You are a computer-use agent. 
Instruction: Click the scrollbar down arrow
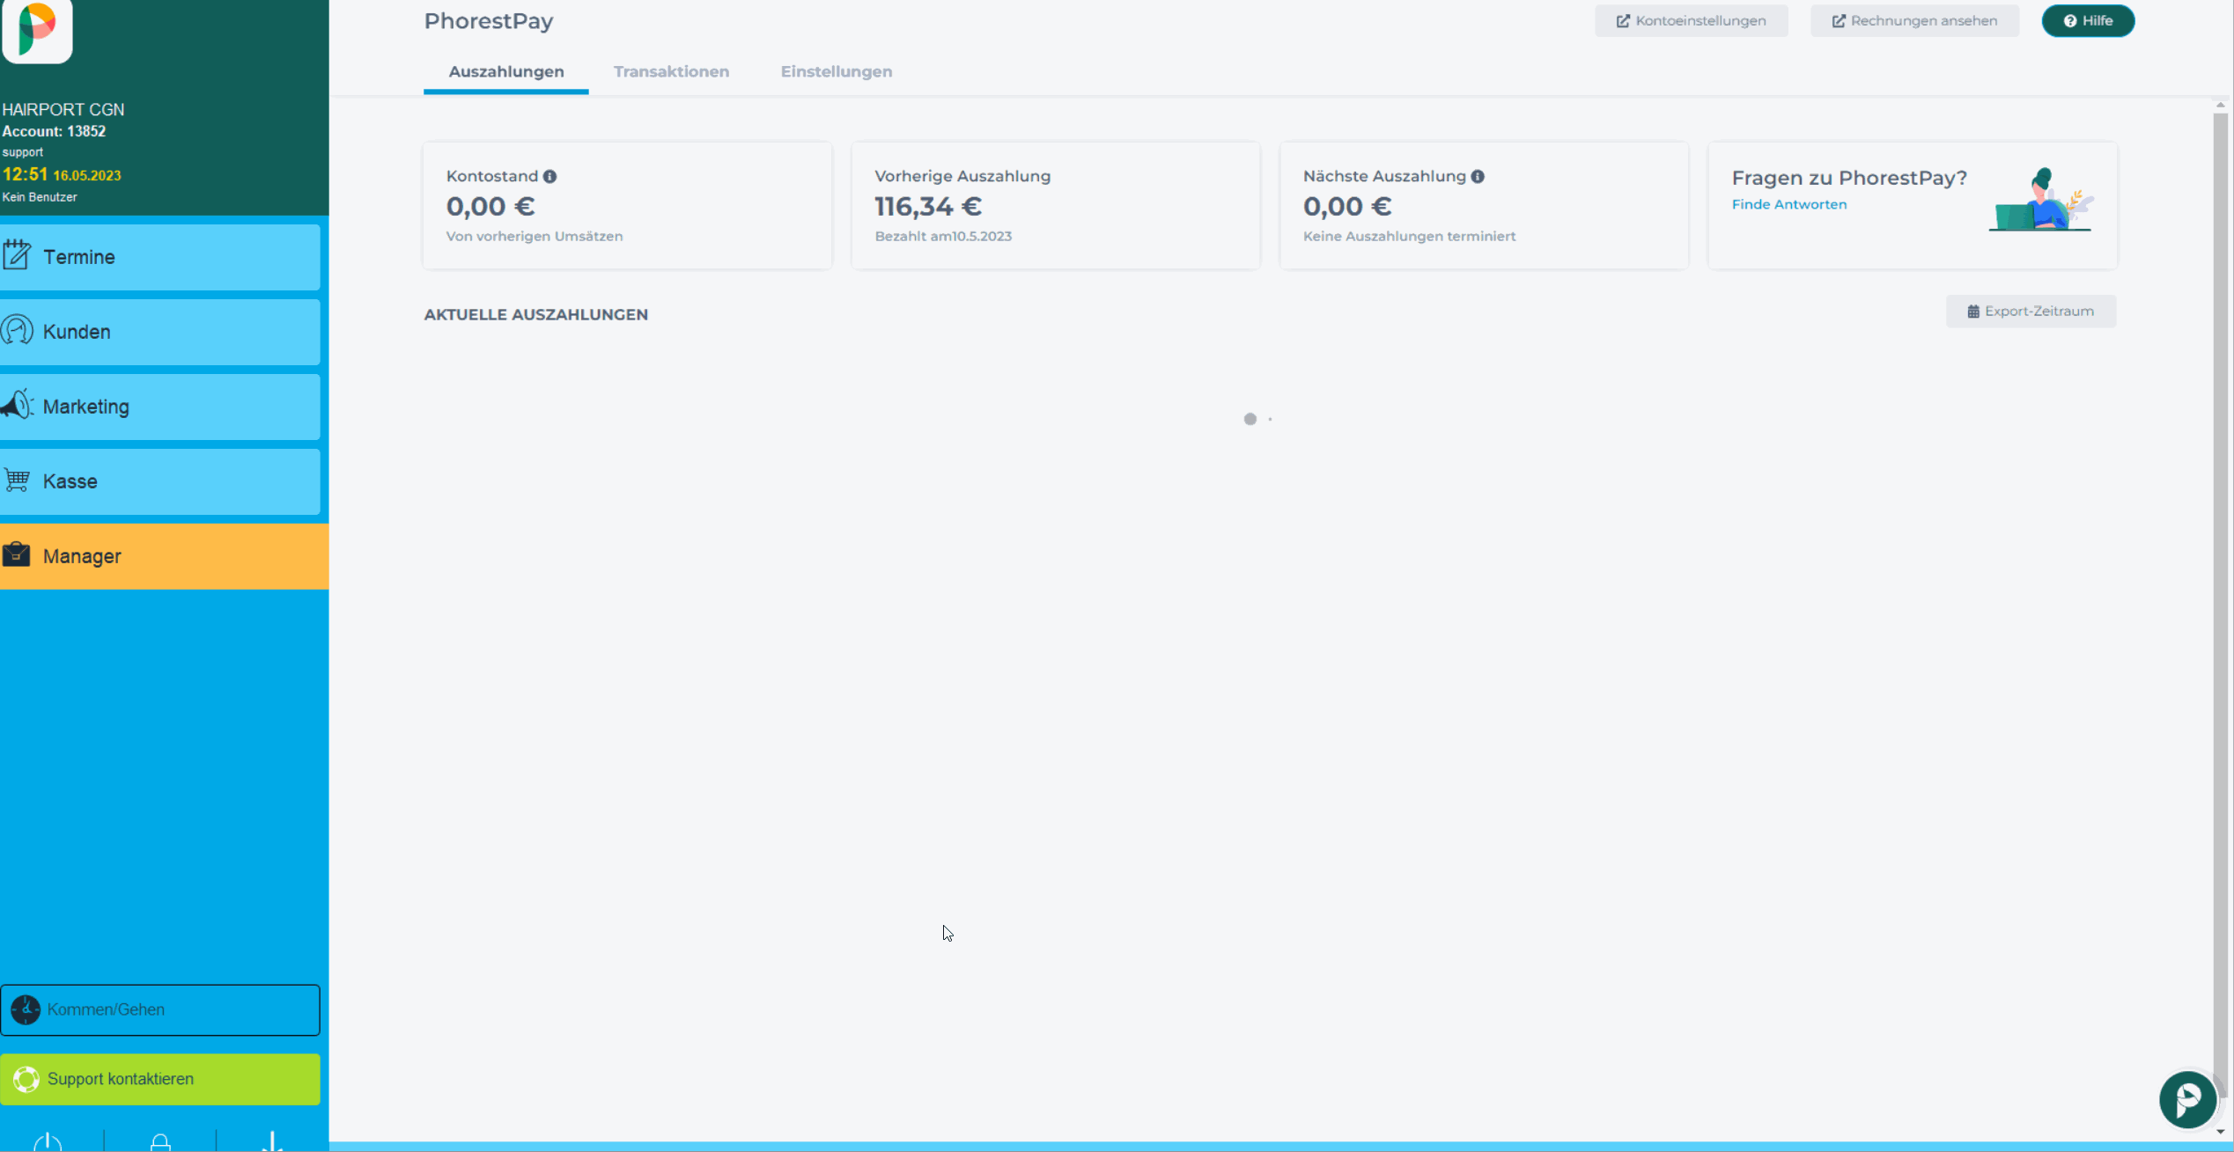click(2220, 1132)
